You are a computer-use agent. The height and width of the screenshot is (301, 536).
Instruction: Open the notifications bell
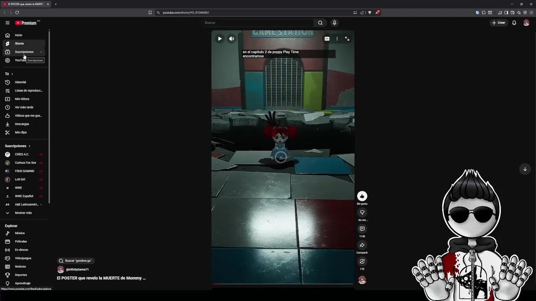click(x=514, y=23)
